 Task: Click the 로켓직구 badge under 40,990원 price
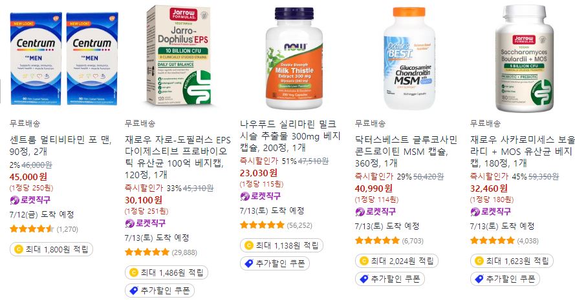click(x=376, y=212)
